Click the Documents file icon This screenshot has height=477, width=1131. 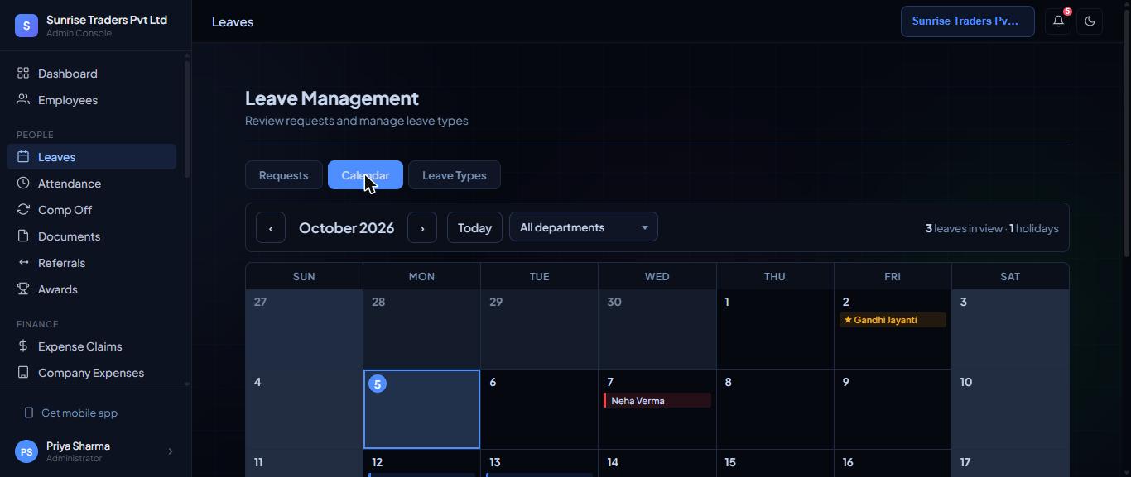[x=23, y=236]
